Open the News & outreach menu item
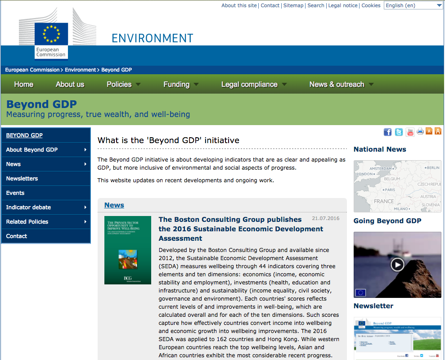The height and width of the screenshot is (360, 445). (337, 84)
